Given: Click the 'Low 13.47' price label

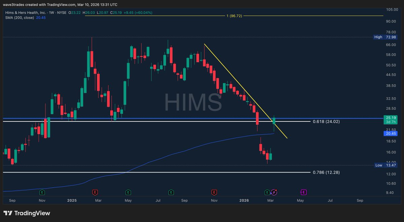Looking at the screenshot, I should click(x=385, y=165).
